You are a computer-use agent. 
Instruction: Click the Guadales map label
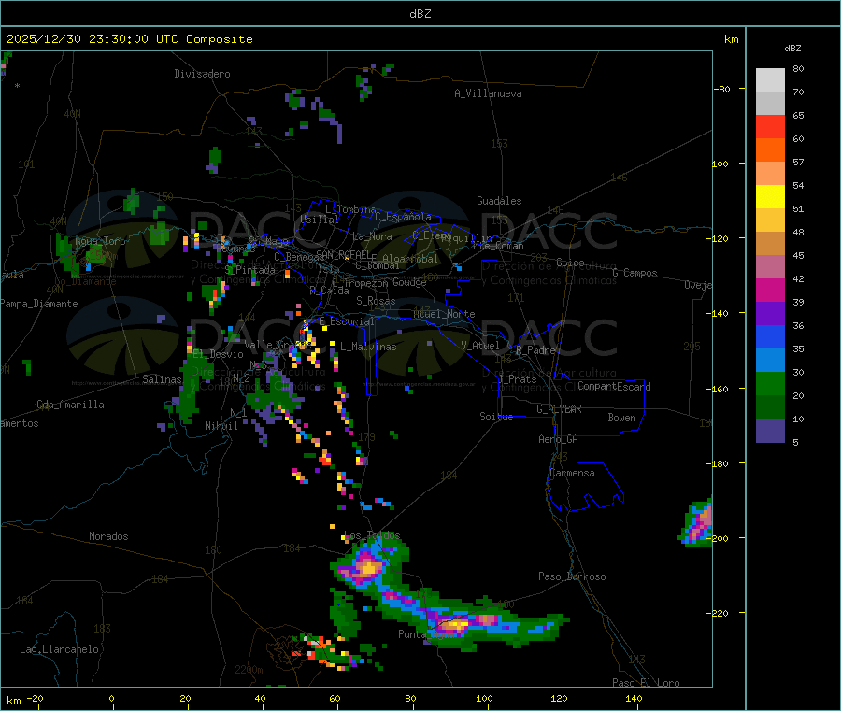(499, 201)
